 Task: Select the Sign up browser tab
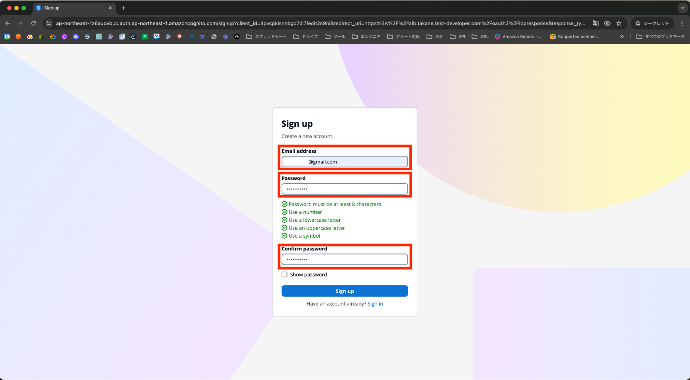[x=69, y=8]
